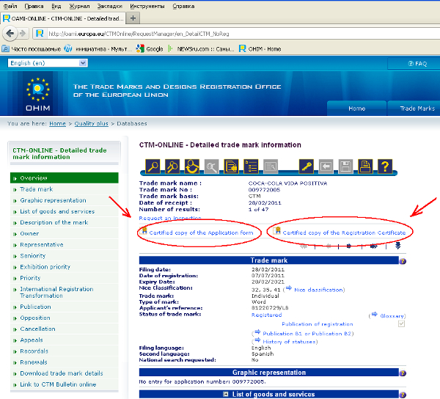Open Certified copy of the Registration Certificate
The height and width of the screenshot is (399, 440).
tap(343, 233)
